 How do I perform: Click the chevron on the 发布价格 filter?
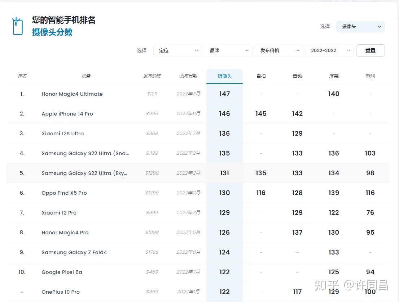point(298,50)
